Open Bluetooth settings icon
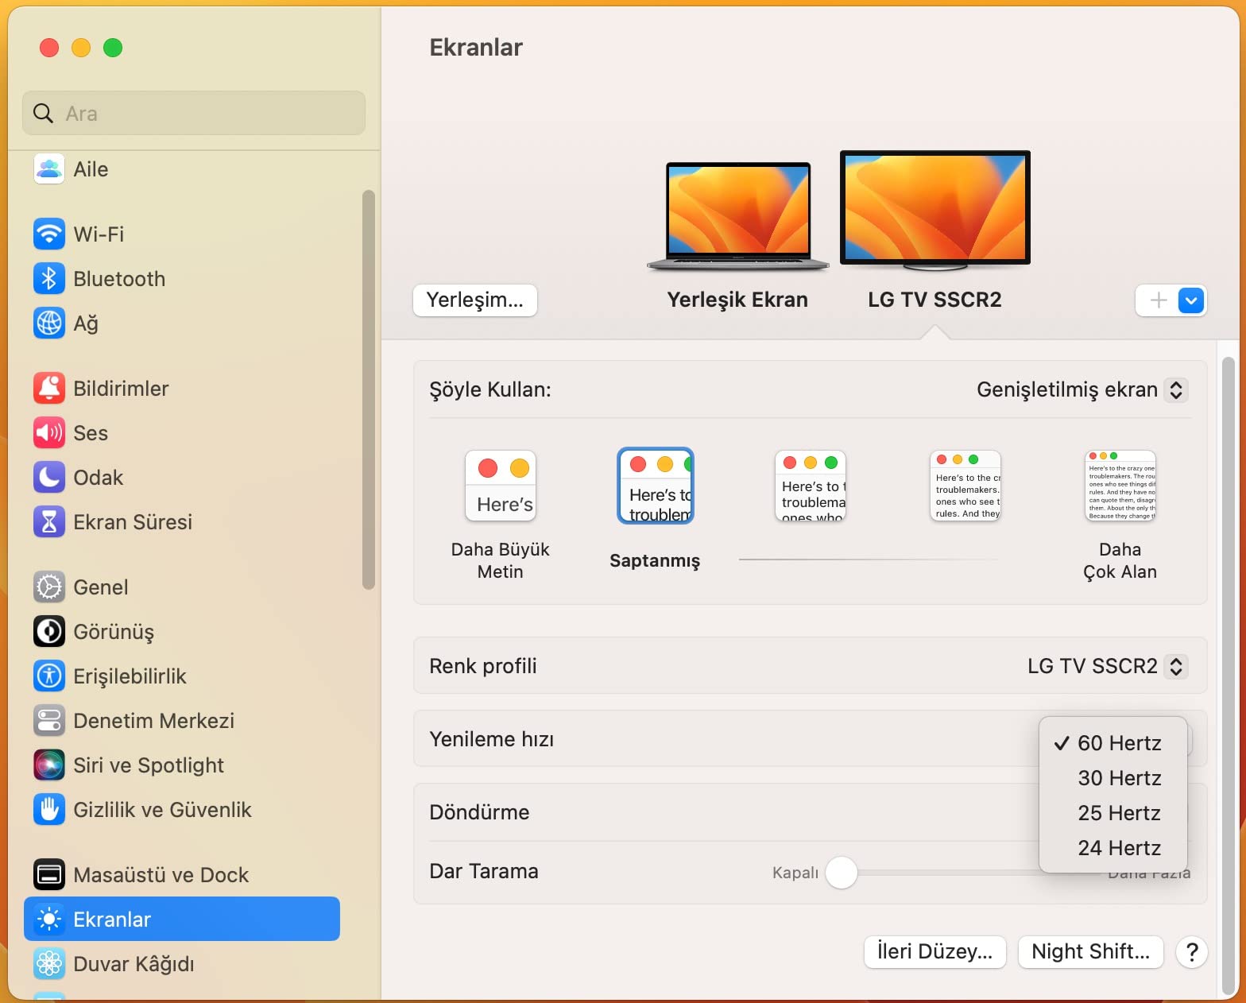Screen dimensions: 1246x1003 49,279
